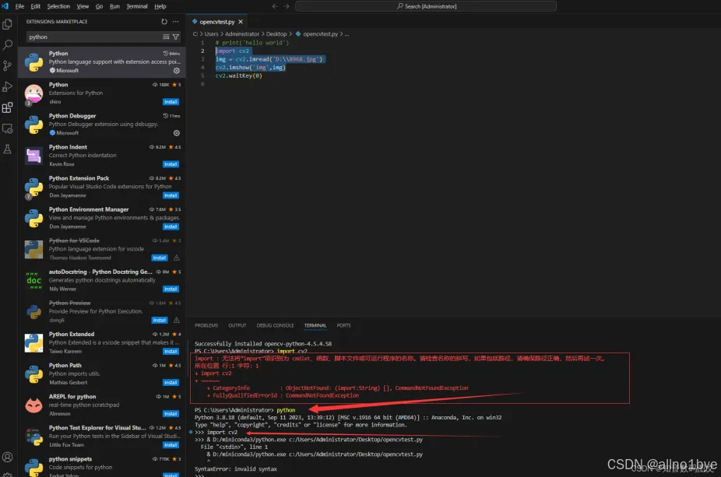Open the Help menu
Viewport: 721px width, 477px height.
pyautogui.click(x=160, y=6)
